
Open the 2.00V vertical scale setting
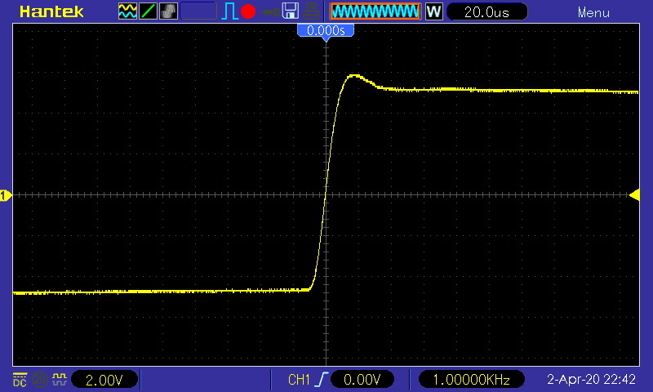104,380
